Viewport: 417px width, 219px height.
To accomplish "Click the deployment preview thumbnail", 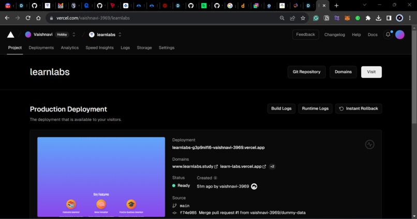I will 101,177.
